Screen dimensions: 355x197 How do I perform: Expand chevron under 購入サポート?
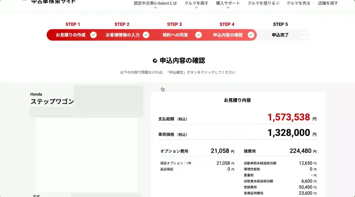pos(228,8)
